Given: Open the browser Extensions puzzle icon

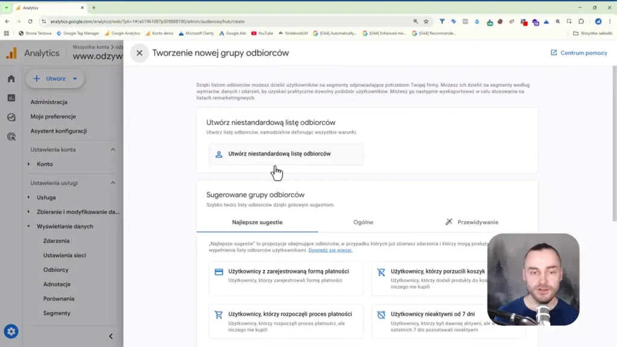Looking at the screenshot, I should pyautogui.click(x=581, y=22).
